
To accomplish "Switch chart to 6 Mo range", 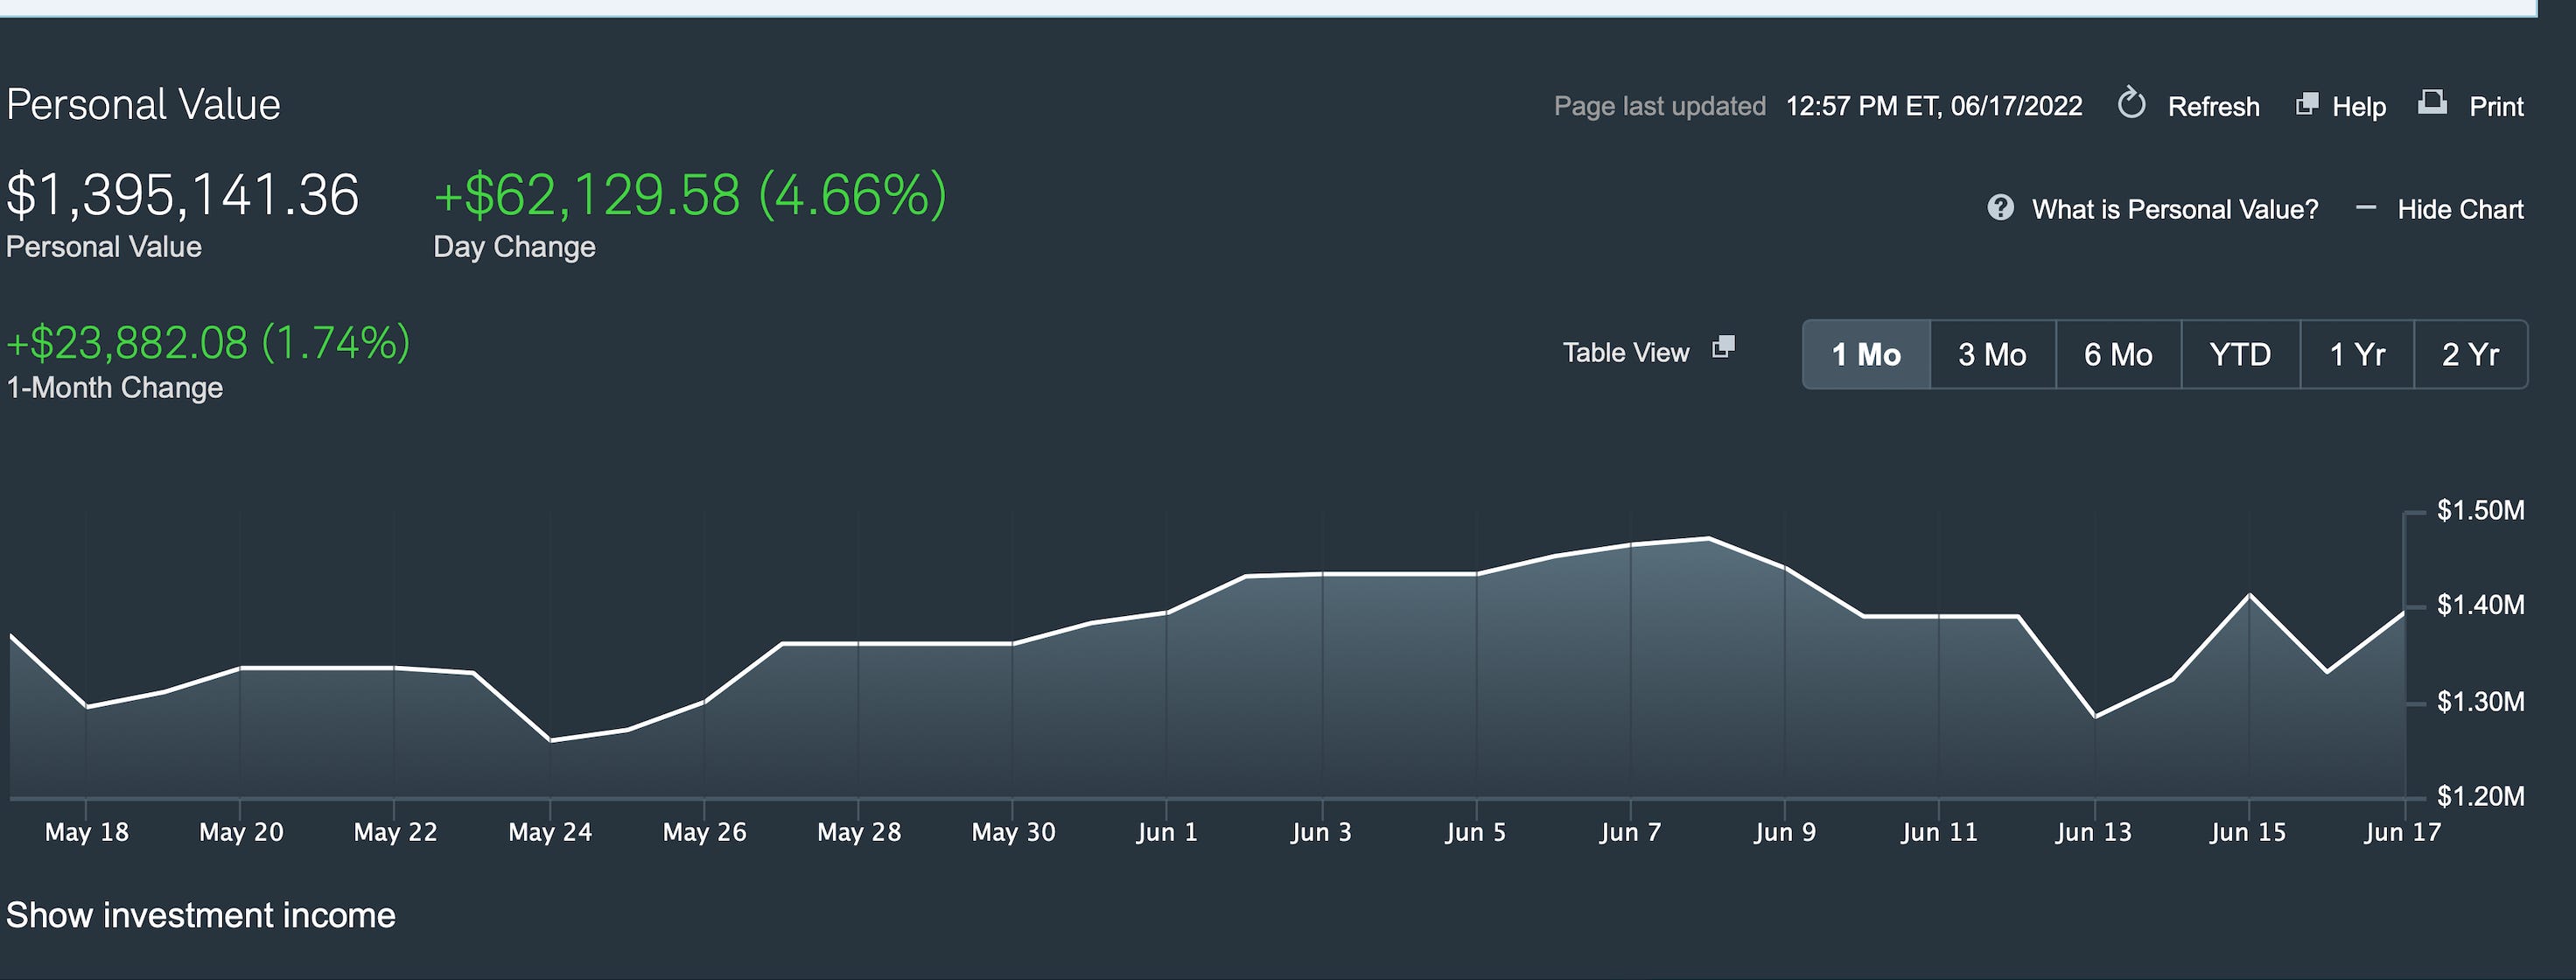I will 2118,354.
